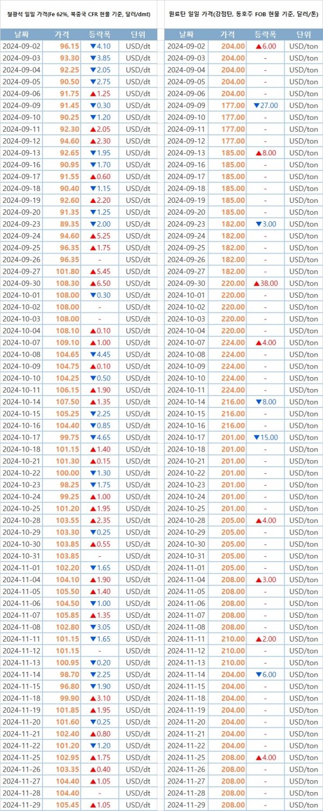Click the red up arrow beside 6.50
The width and height of the screenshot is (323, 811).
pos(93,283)
